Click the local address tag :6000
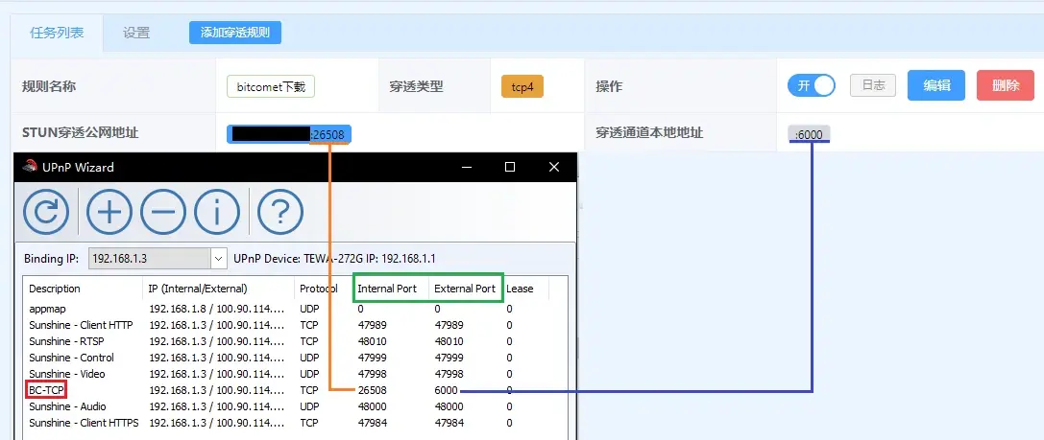This screenshot has height=440, width=1044. [x=809, y=134]
